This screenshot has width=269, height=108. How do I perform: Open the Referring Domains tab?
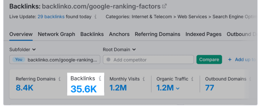tap(157, 34)
